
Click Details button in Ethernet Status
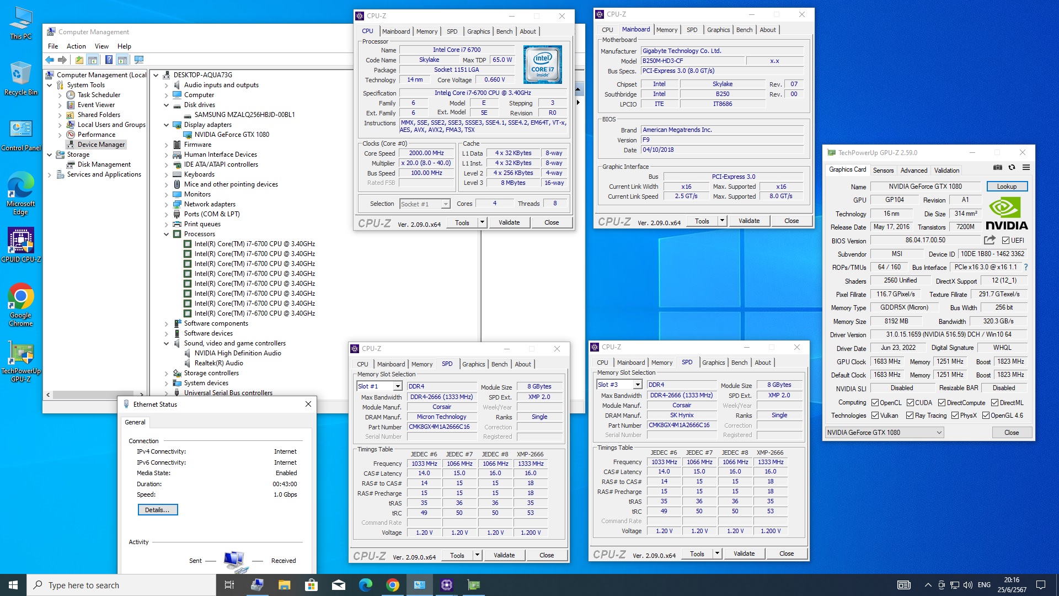click(x=157, y=510)
